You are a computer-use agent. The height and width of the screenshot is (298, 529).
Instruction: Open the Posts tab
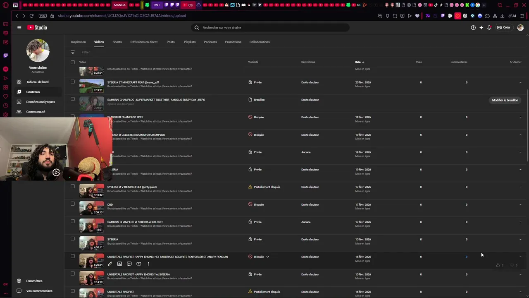click(x=171, y=42)
